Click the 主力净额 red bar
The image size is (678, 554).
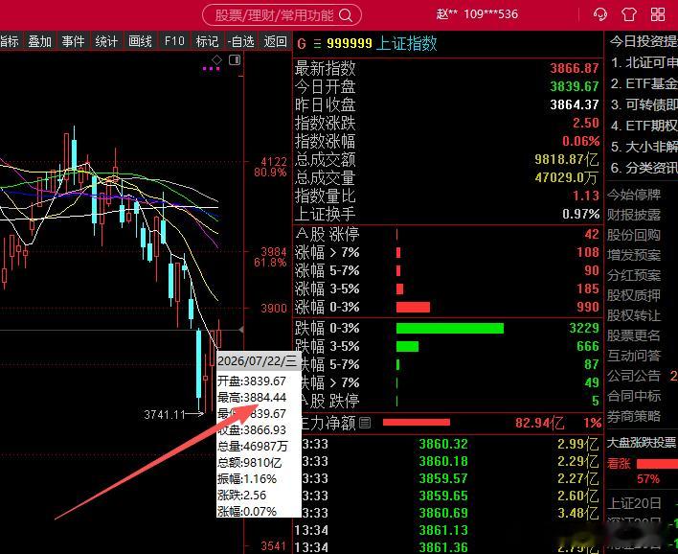417,422
